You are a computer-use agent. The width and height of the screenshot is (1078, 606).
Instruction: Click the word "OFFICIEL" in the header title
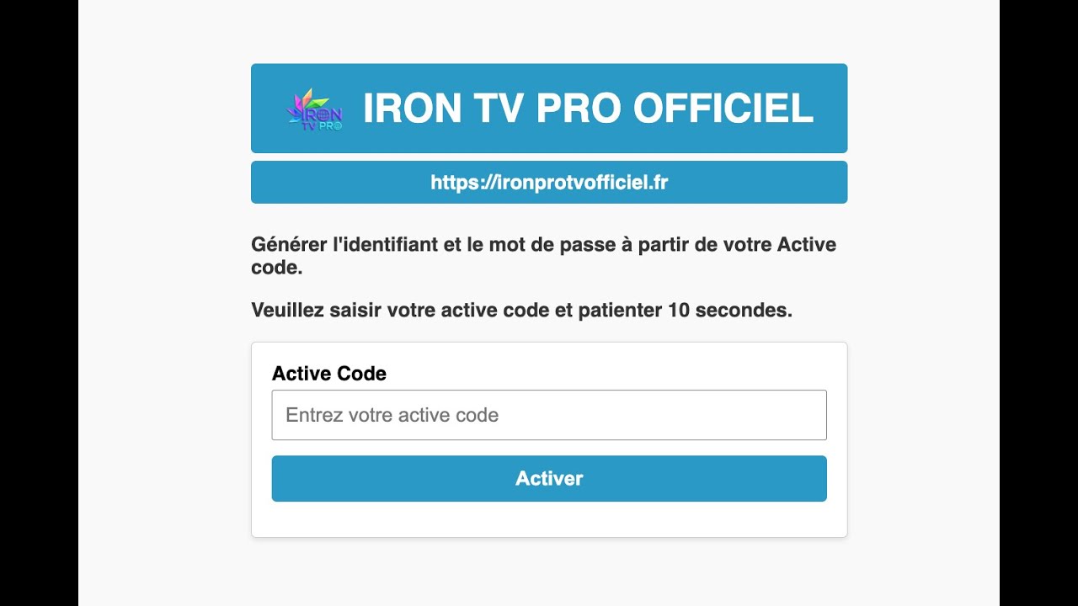(723, 109)
